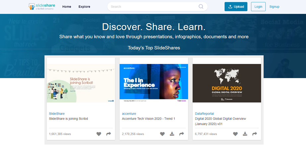
Task: Share the Digital 2020 Global Overview slideshow
Action: [254, 134]
